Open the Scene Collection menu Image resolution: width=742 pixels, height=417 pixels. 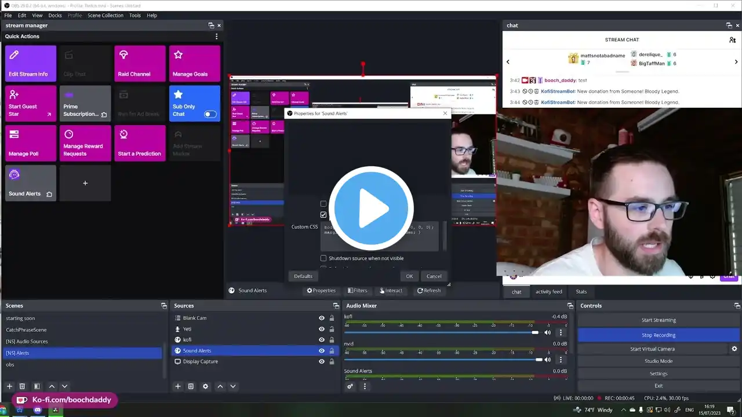[x=106, y=16]
